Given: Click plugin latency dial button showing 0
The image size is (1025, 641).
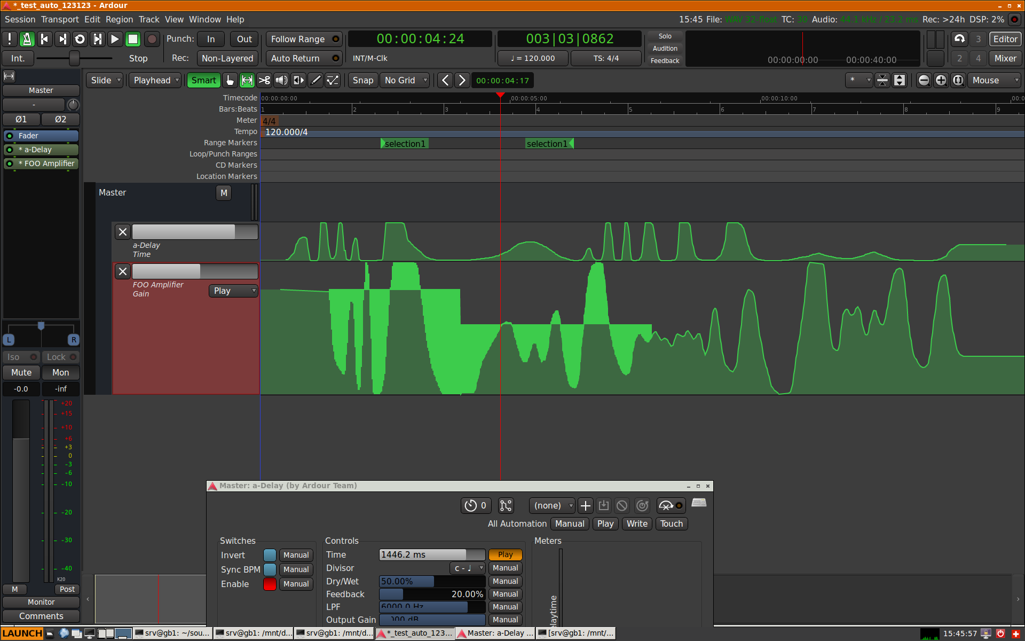Looking at the screenshot, I should (x=476, y=505).
